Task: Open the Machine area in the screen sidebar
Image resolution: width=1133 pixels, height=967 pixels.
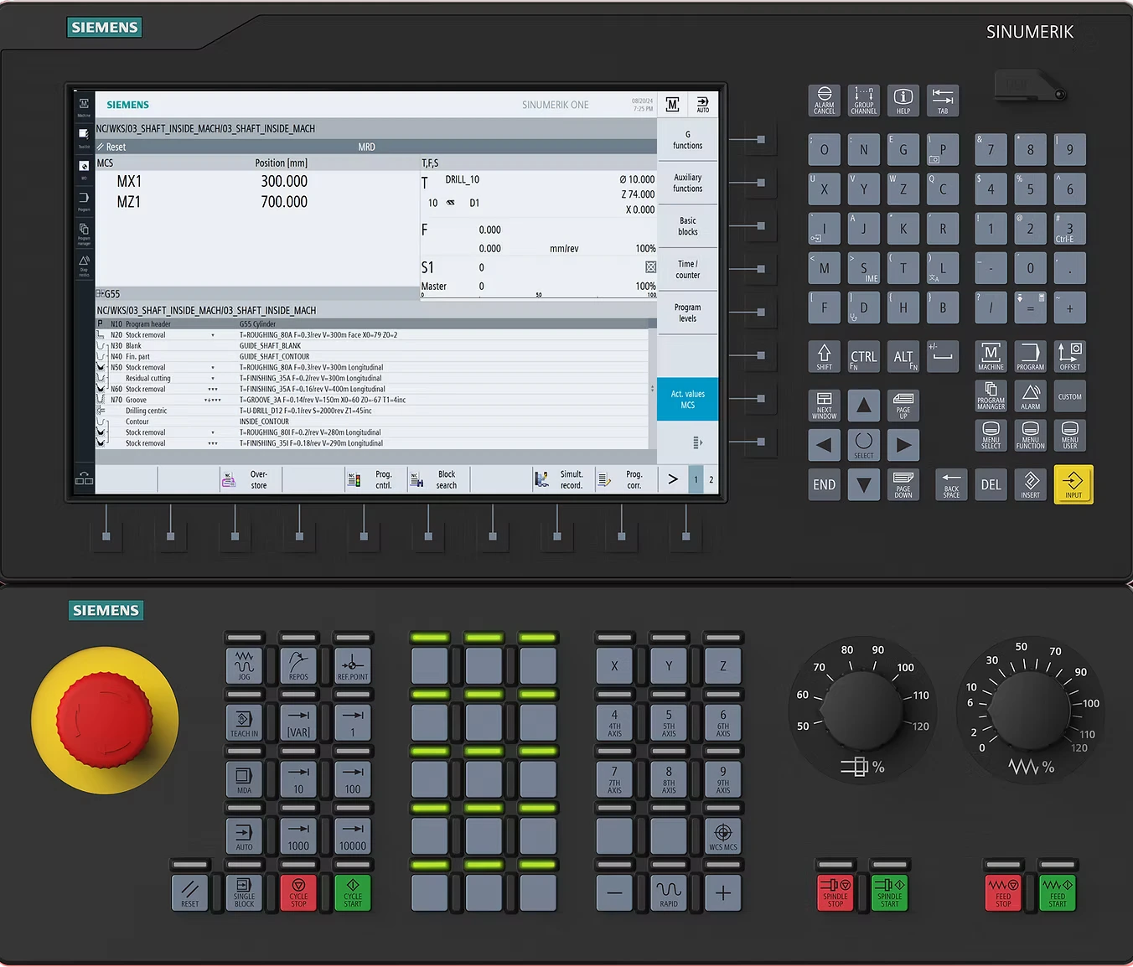Action: (x=84, y=106)
